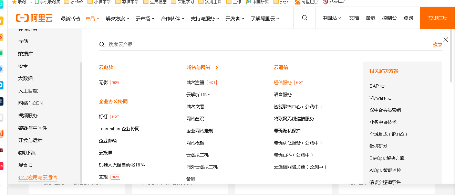Open the 语音服务 link

[283, 95]
